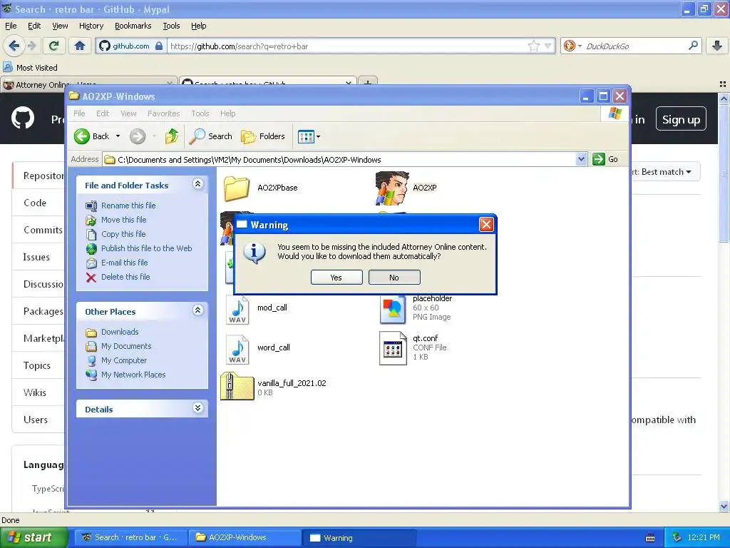Select Topics in GitHub search sidebar
The height and width of the screenshot is (548, 730).
click(37, 365)
